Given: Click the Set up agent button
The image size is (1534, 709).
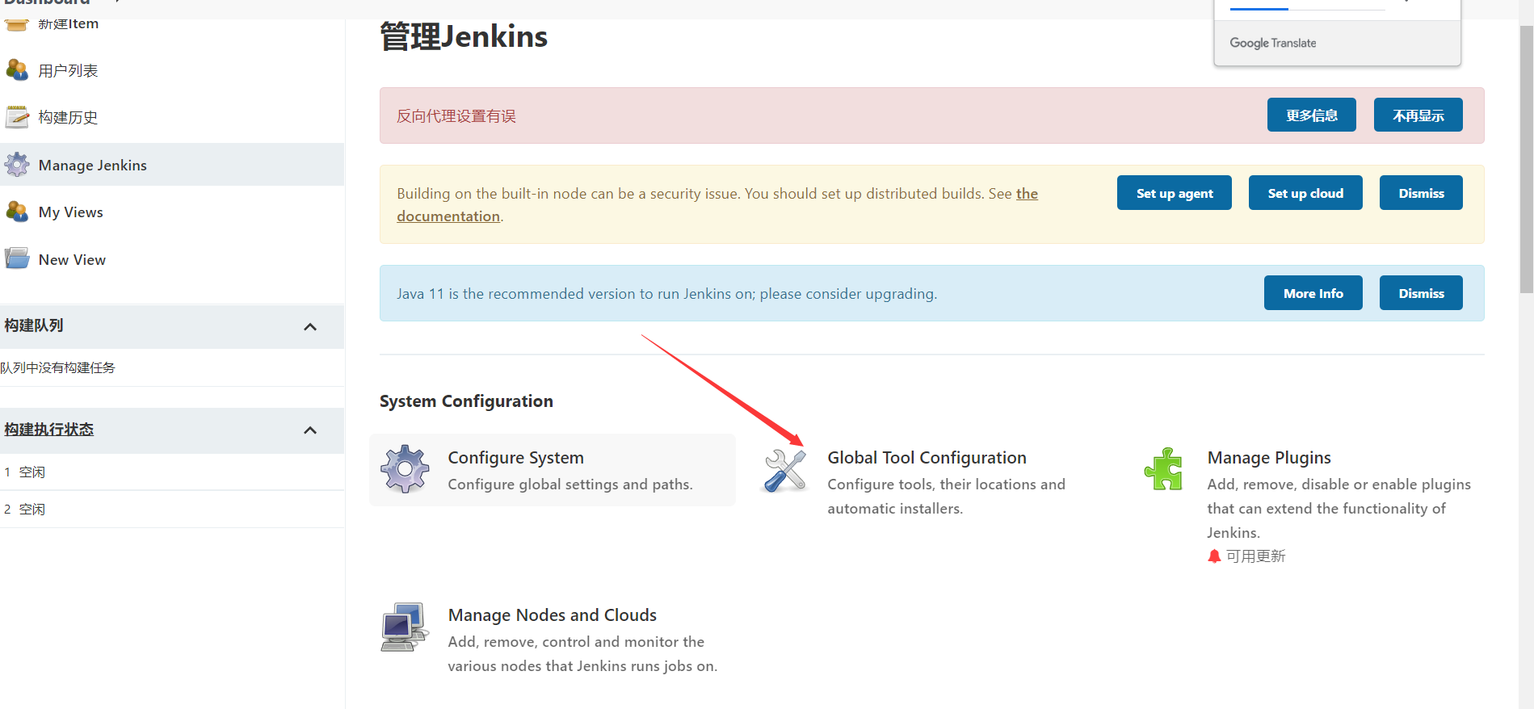Looking at the screenshot, I should click(1175, 193).
